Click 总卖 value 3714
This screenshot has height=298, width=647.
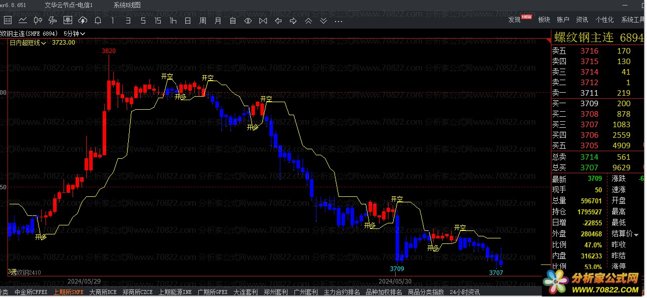coord(589,157)
